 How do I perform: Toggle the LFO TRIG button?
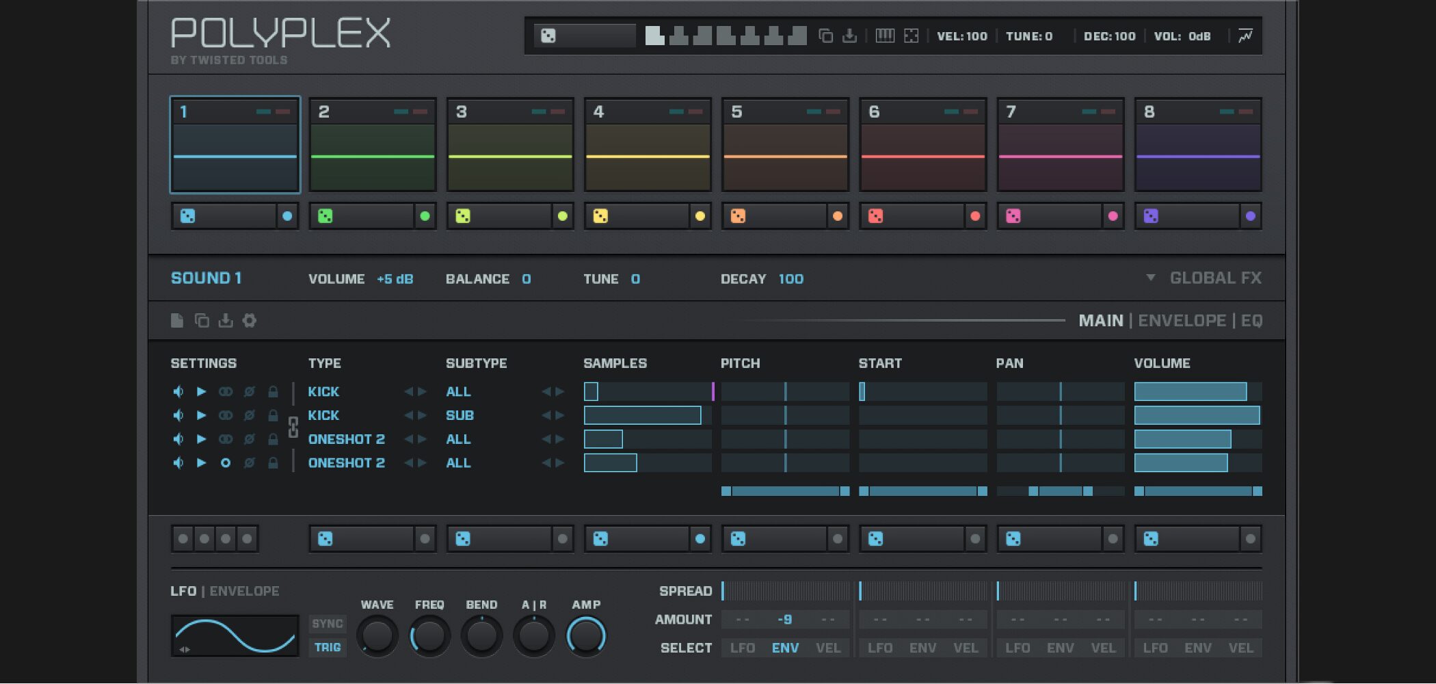(x=328, y=647)
